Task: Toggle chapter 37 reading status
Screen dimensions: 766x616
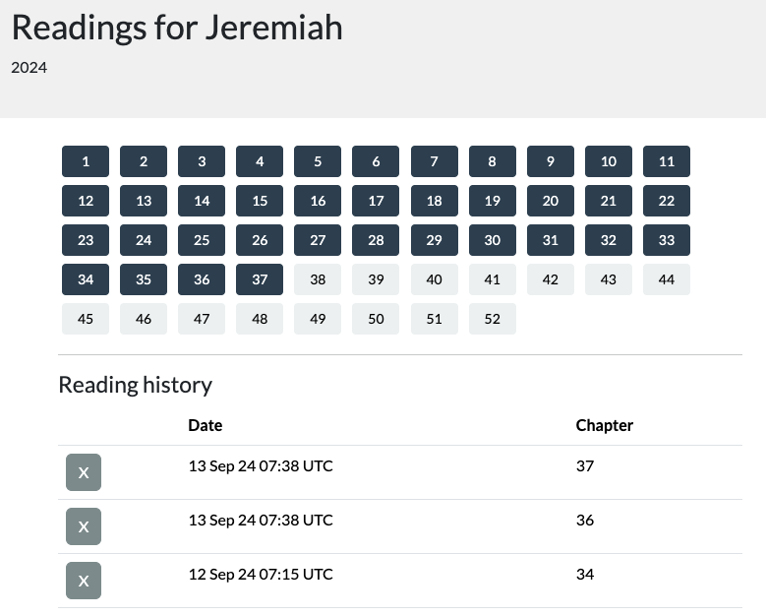Action: click(x=260, y=279)
